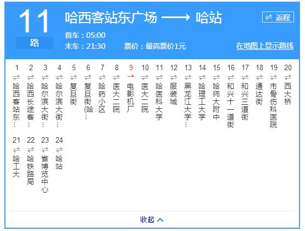Click transfer icon under stop 11

click(159, 77)
